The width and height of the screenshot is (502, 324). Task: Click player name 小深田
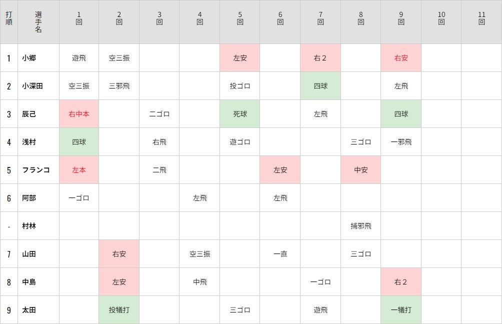pos(32,86)
